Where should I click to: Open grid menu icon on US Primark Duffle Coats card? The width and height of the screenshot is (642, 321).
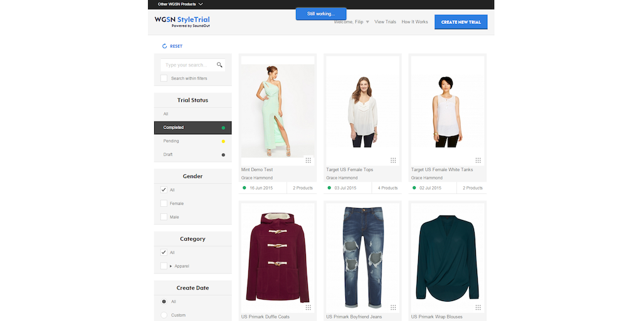click(308, 307)
